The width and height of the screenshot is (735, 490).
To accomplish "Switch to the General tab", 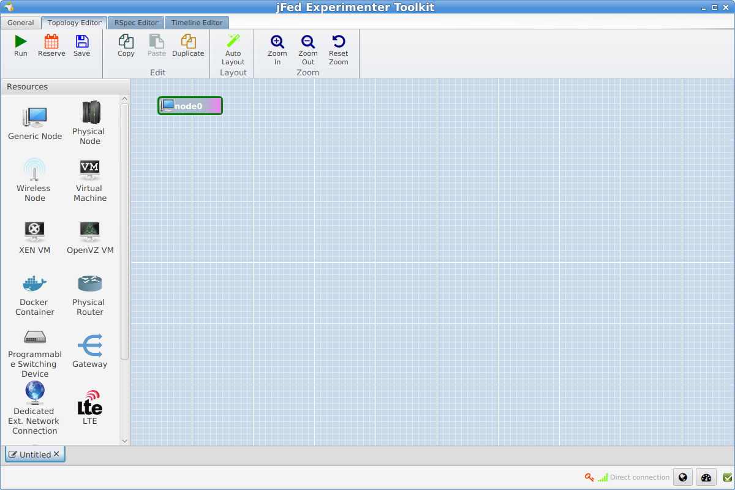I will coord(21,23).
